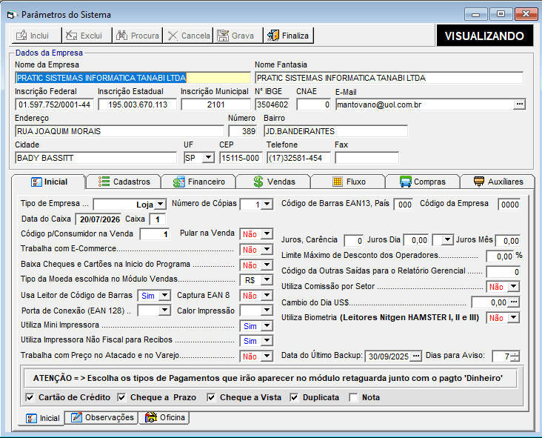
Task: Open the Juros Dia type dropdown
Action: [448, 240]
